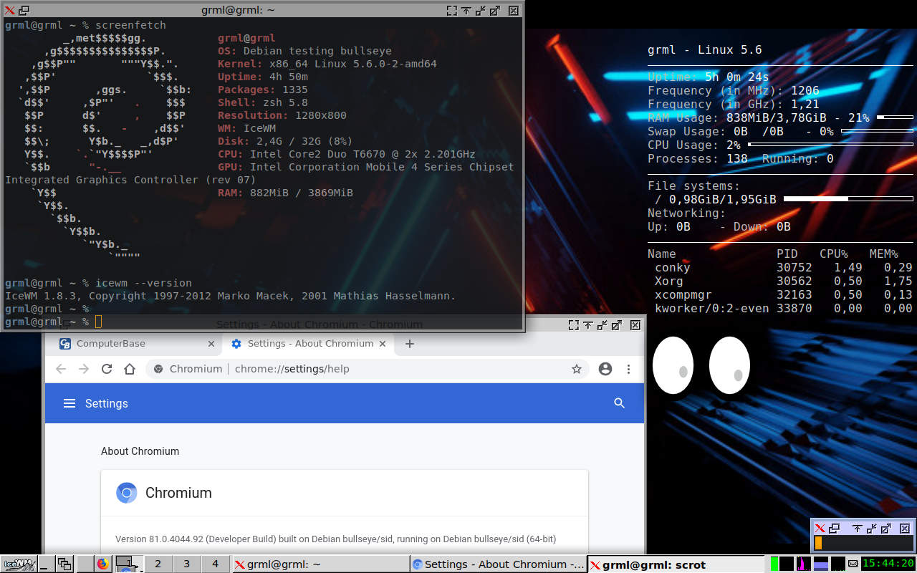
Task: Click 'WM: IceWM' line in terminal
Action: (x=246, y=128)
